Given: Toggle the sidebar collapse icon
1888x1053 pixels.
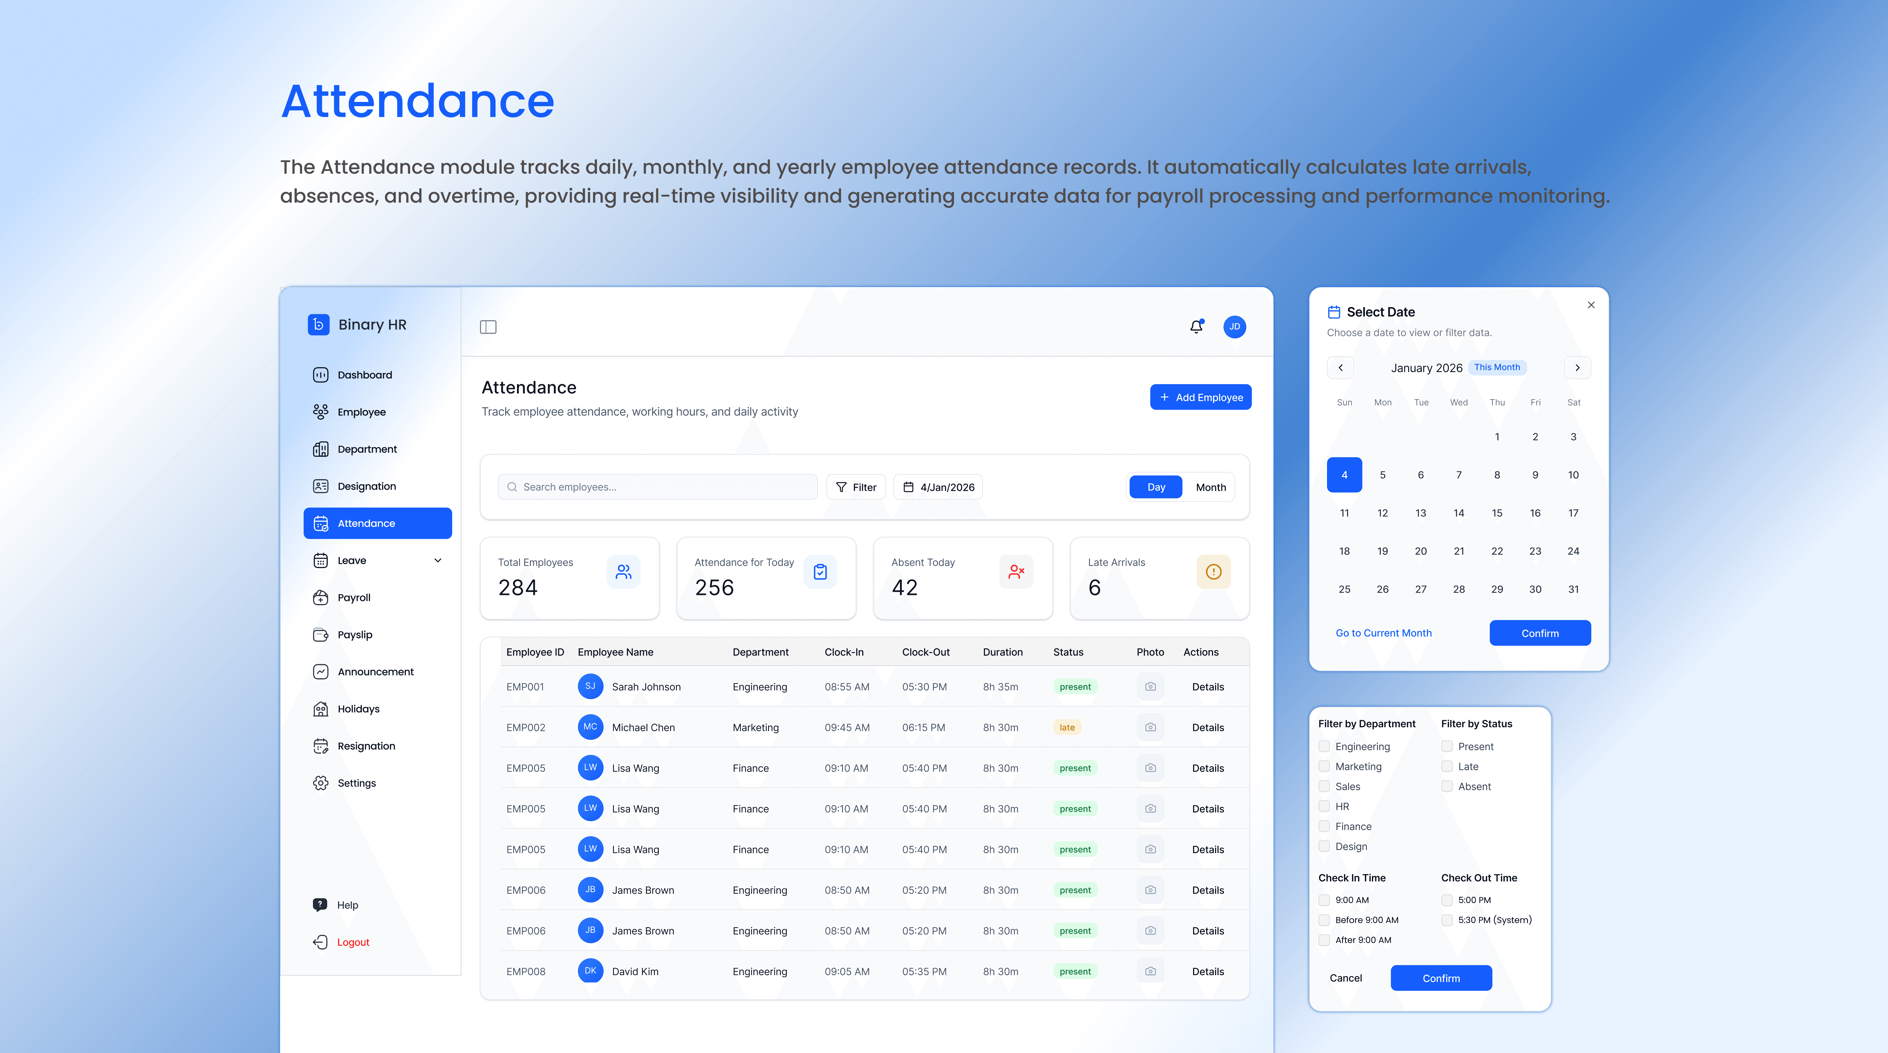Looking at the screenshot, I should click(488, 327).
